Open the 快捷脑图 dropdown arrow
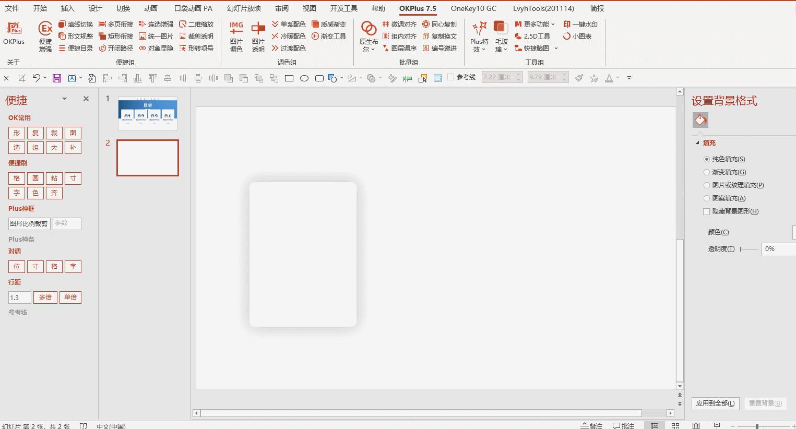The height and width of the screenshot is (429, 796). point(556,48)
